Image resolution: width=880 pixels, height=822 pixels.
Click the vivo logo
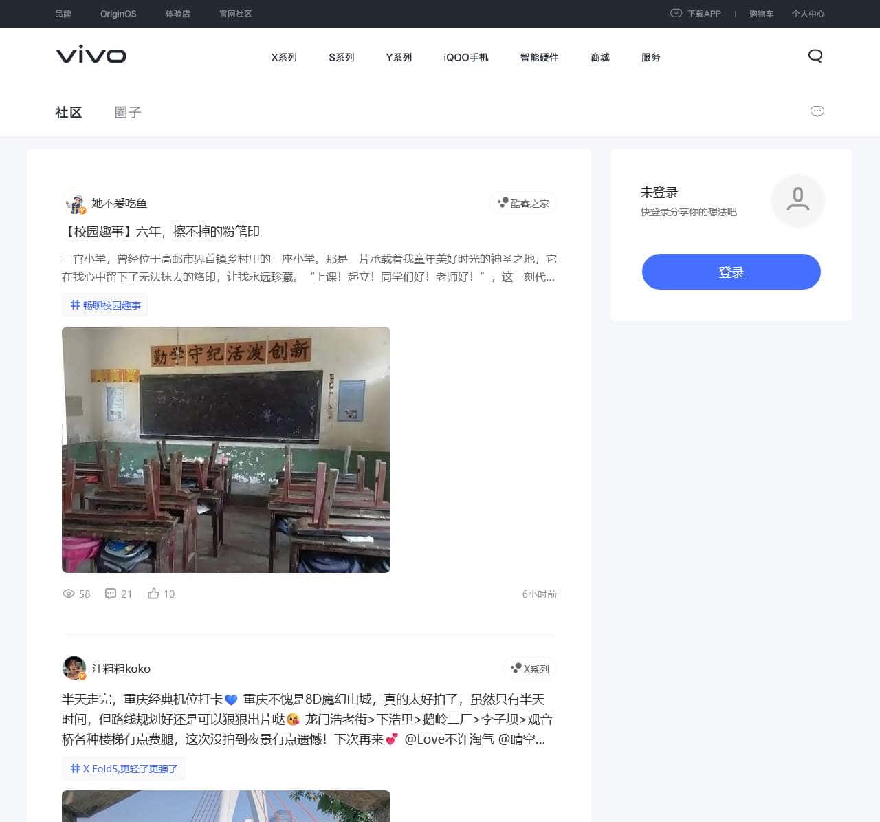(x=91, y=55)
